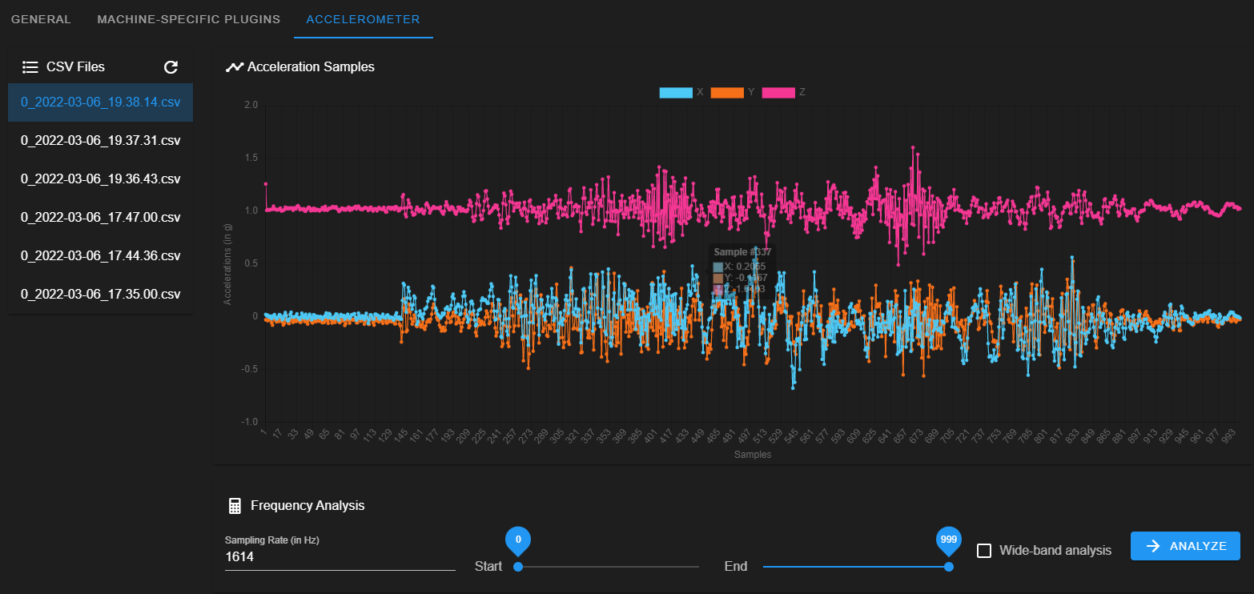
Task: Click the Samples x-axis title
Action: pyautogui.click(x=753, y=455)
